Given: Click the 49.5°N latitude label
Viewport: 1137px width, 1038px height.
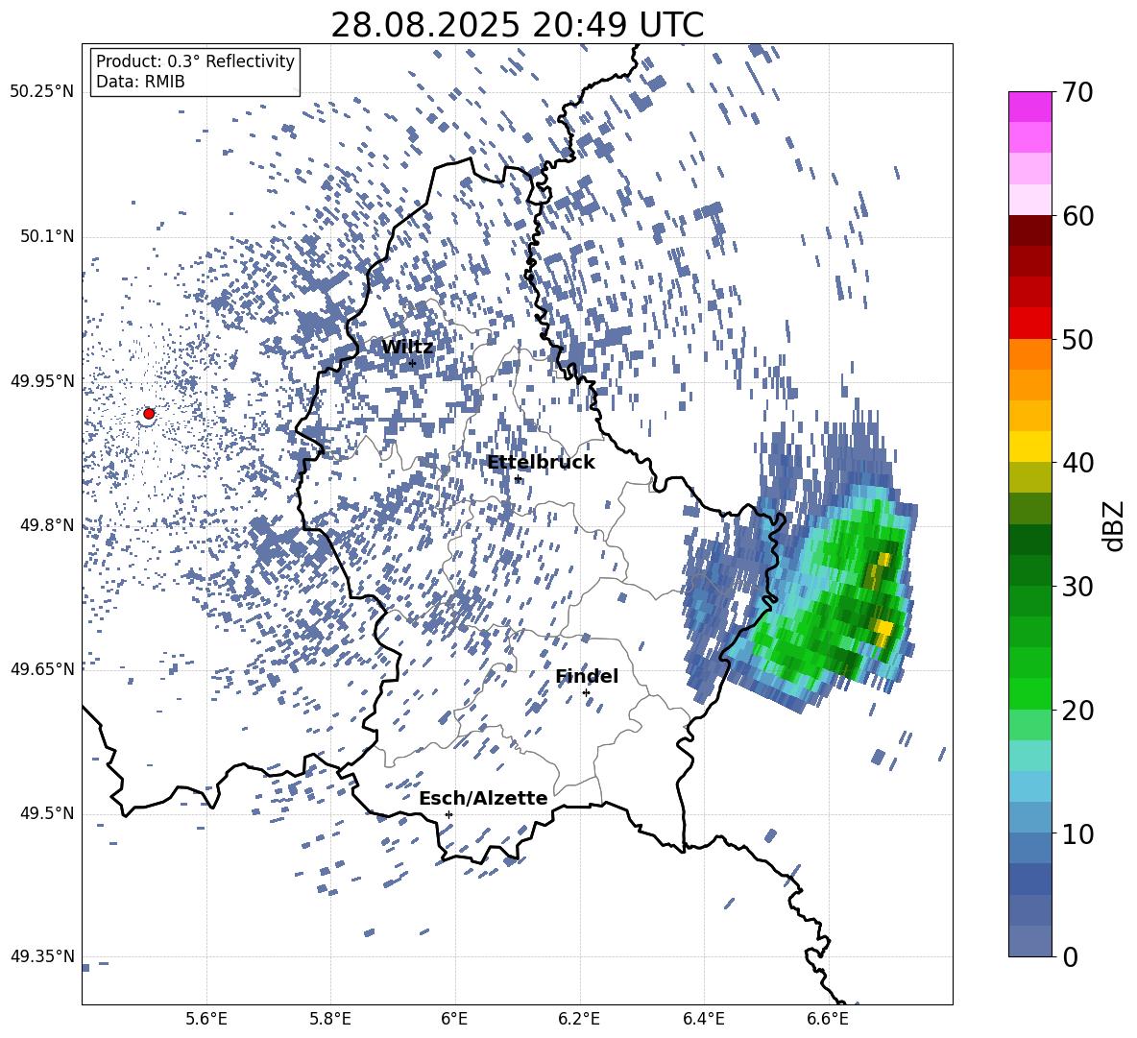Looking at the screenshot, I should [47, 814].
